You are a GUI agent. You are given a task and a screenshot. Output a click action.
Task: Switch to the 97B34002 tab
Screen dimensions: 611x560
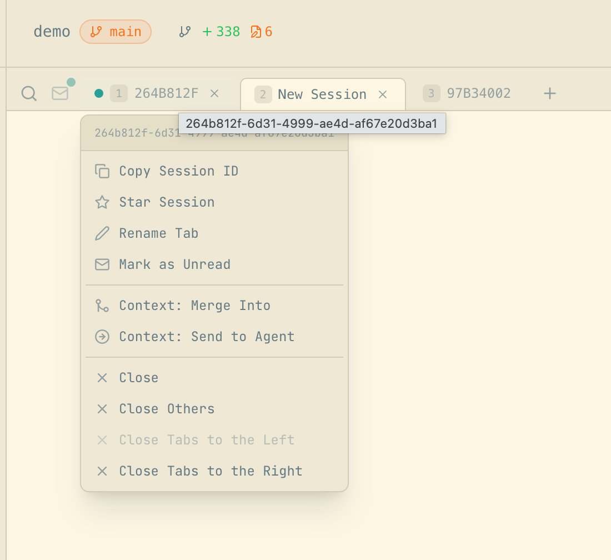467,93
